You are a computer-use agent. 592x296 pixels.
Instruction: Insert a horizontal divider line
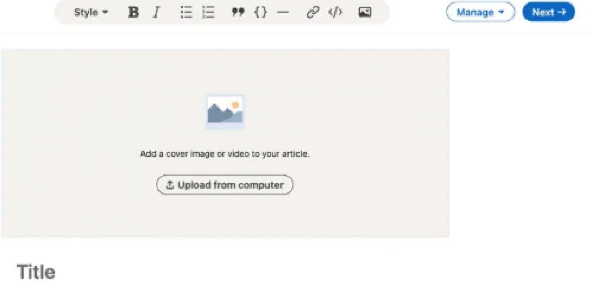point(283,12)
